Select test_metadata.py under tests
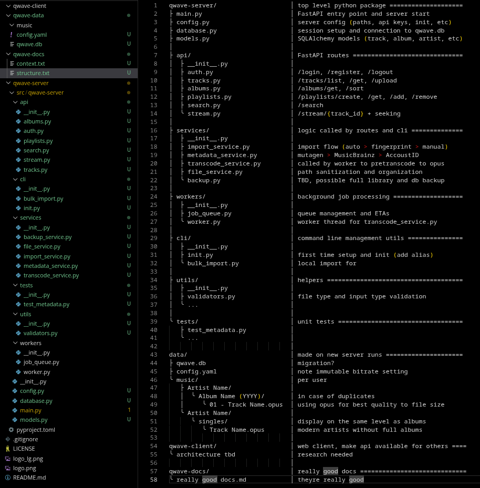Image resolution: width=480 pixels, height=488 pixels. (x=46, y=304)
